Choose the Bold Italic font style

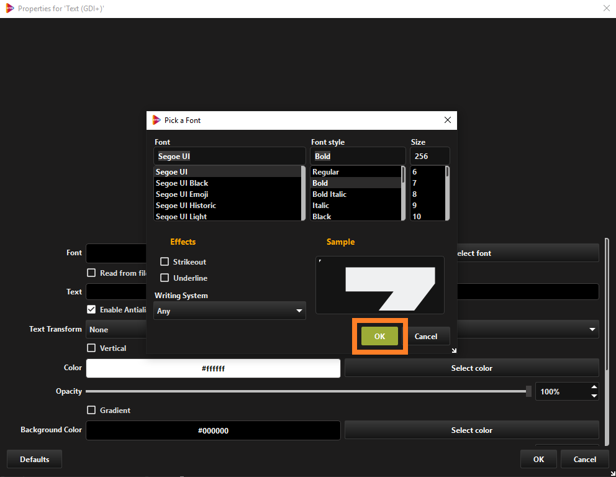356,194
